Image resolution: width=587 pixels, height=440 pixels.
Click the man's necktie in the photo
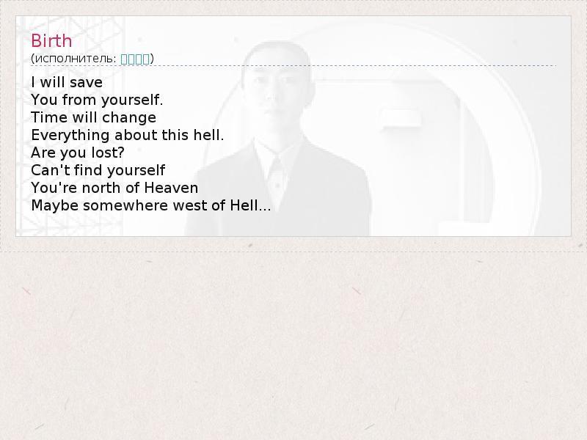tap(277, 179)
